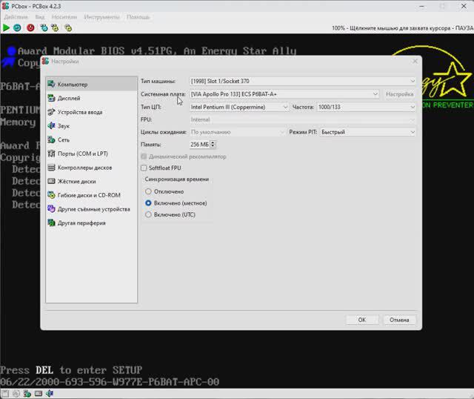Image resolution: width=474 pixels, height=399 pixels.
Task: Click the Синхронизация времени group label
Action: (x=176, y=179)
